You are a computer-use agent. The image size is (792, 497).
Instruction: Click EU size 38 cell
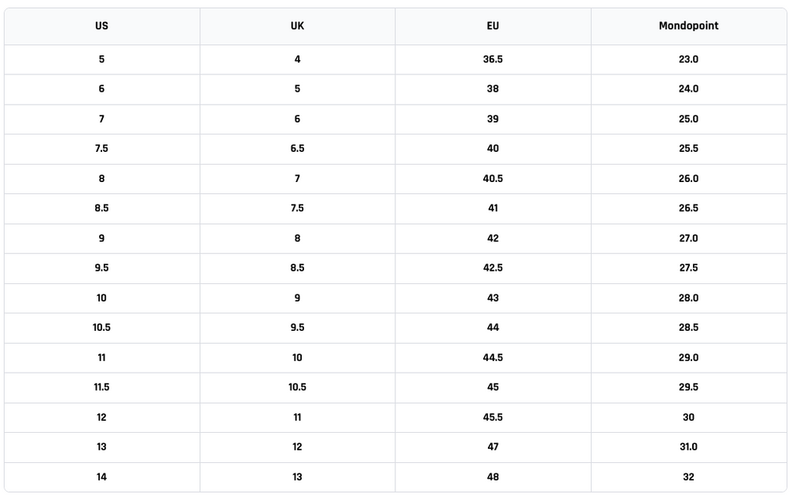pyautogui.click(x=493, y=89)
